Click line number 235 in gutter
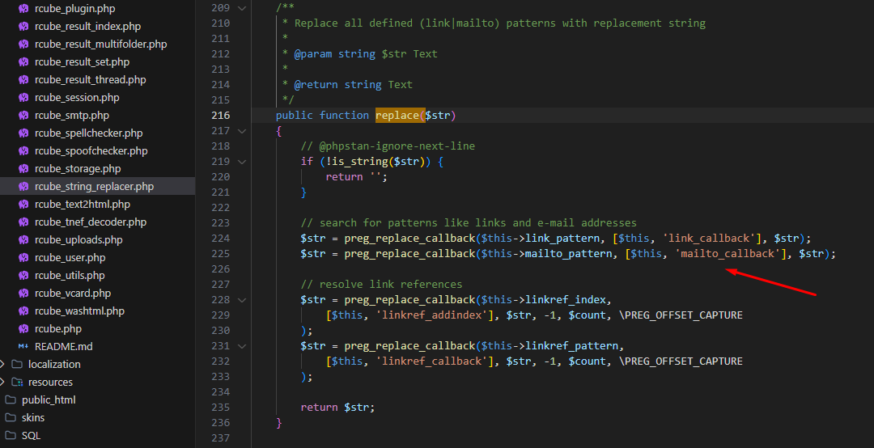The height and width of the screenshot is (448, 874). 221,408
